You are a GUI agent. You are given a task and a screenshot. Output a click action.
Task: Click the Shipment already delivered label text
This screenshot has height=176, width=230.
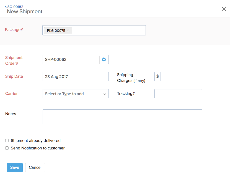pos(35,141)
